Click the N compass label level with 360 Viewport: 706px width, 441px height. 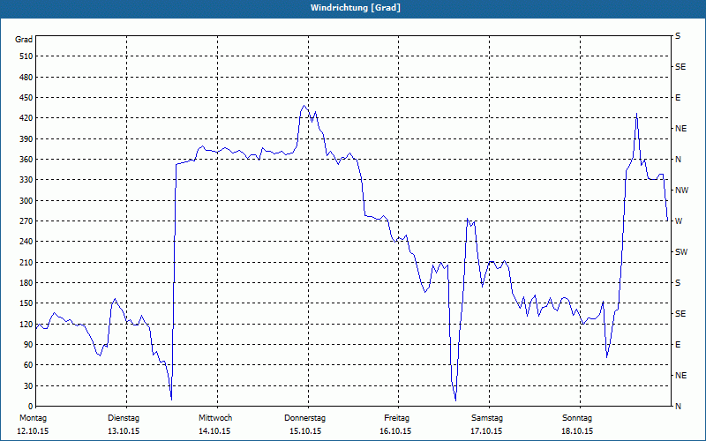click(679, 160)
